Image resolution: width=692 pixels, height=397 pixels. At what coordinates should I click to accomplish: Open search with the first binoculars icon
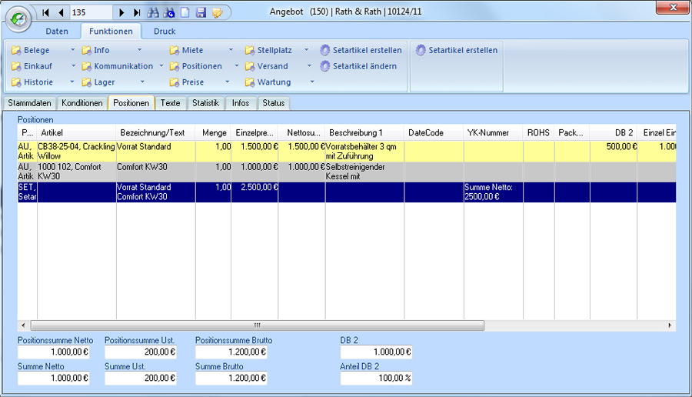(x=153, y=12)
